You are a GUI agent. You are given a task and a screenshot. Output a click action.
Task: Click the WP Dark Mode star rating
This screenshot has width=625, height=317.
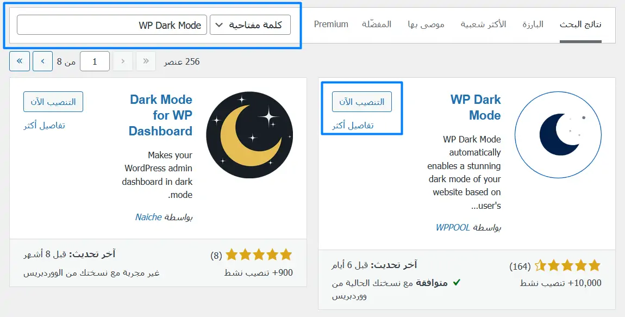pyautogui.click(x=567, y=265)
